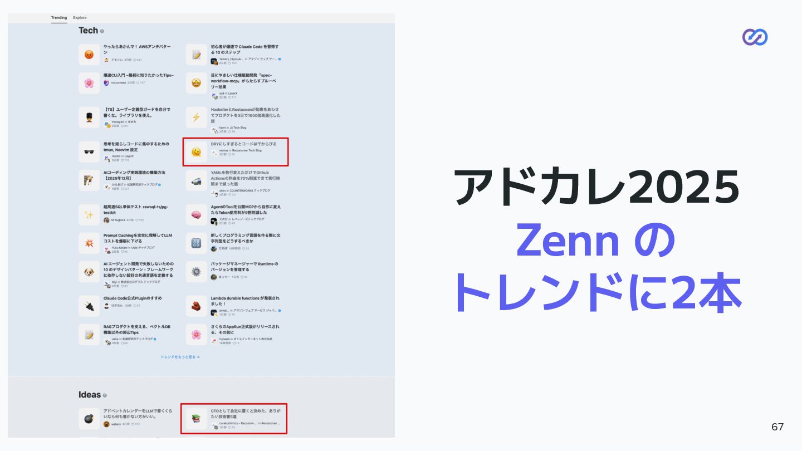Switch to the Explore tab
Image resolution: width=802 pixels, height=451 pixels.
coord(80,18)
